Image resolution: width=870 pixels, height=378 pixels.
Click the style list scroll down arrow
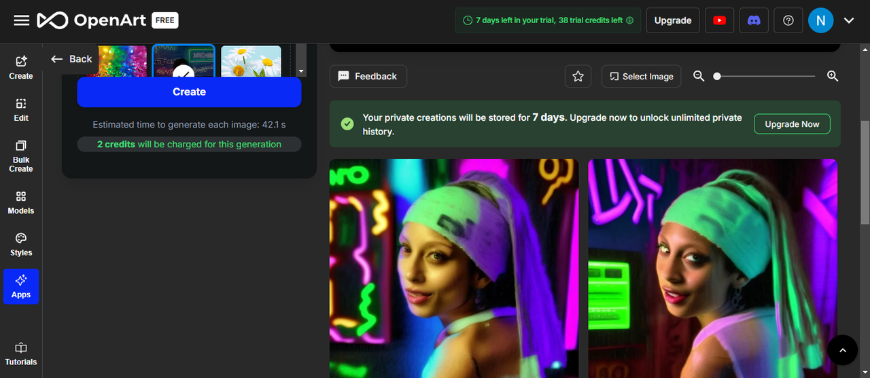pos(301,71)
